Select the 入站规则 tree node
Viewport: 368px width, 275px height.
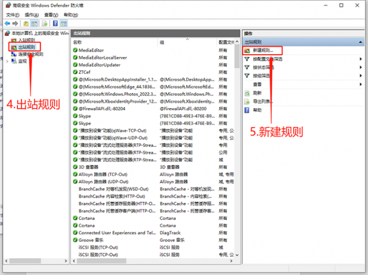tap(27, 40)
